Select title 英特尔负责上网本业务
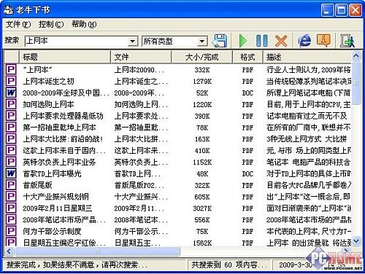The width and height of the screenshot is (365, 274). 59,162
